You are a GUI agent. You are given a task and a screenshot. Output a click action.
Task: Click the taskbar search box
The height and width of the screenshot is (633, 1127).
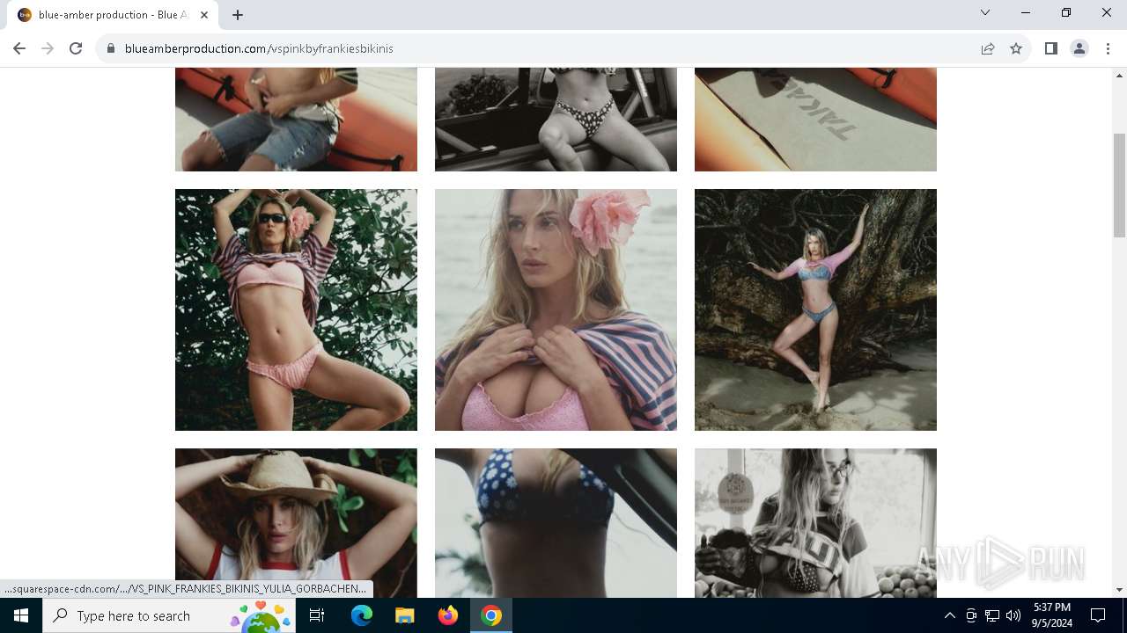170,615
